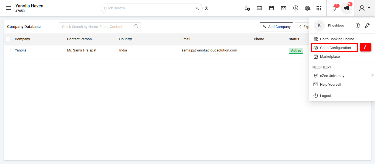Click the shield document icon beside Khushboo
Image resolution: width=375 pixels, height=164 pixels.
click(358, 25)
